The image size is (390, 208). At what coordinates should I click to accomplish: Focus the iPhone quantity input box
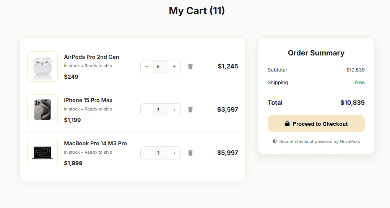(159, 110)
